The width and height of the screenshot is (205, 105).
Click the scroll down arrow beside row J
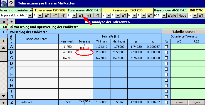coord(4,96)
